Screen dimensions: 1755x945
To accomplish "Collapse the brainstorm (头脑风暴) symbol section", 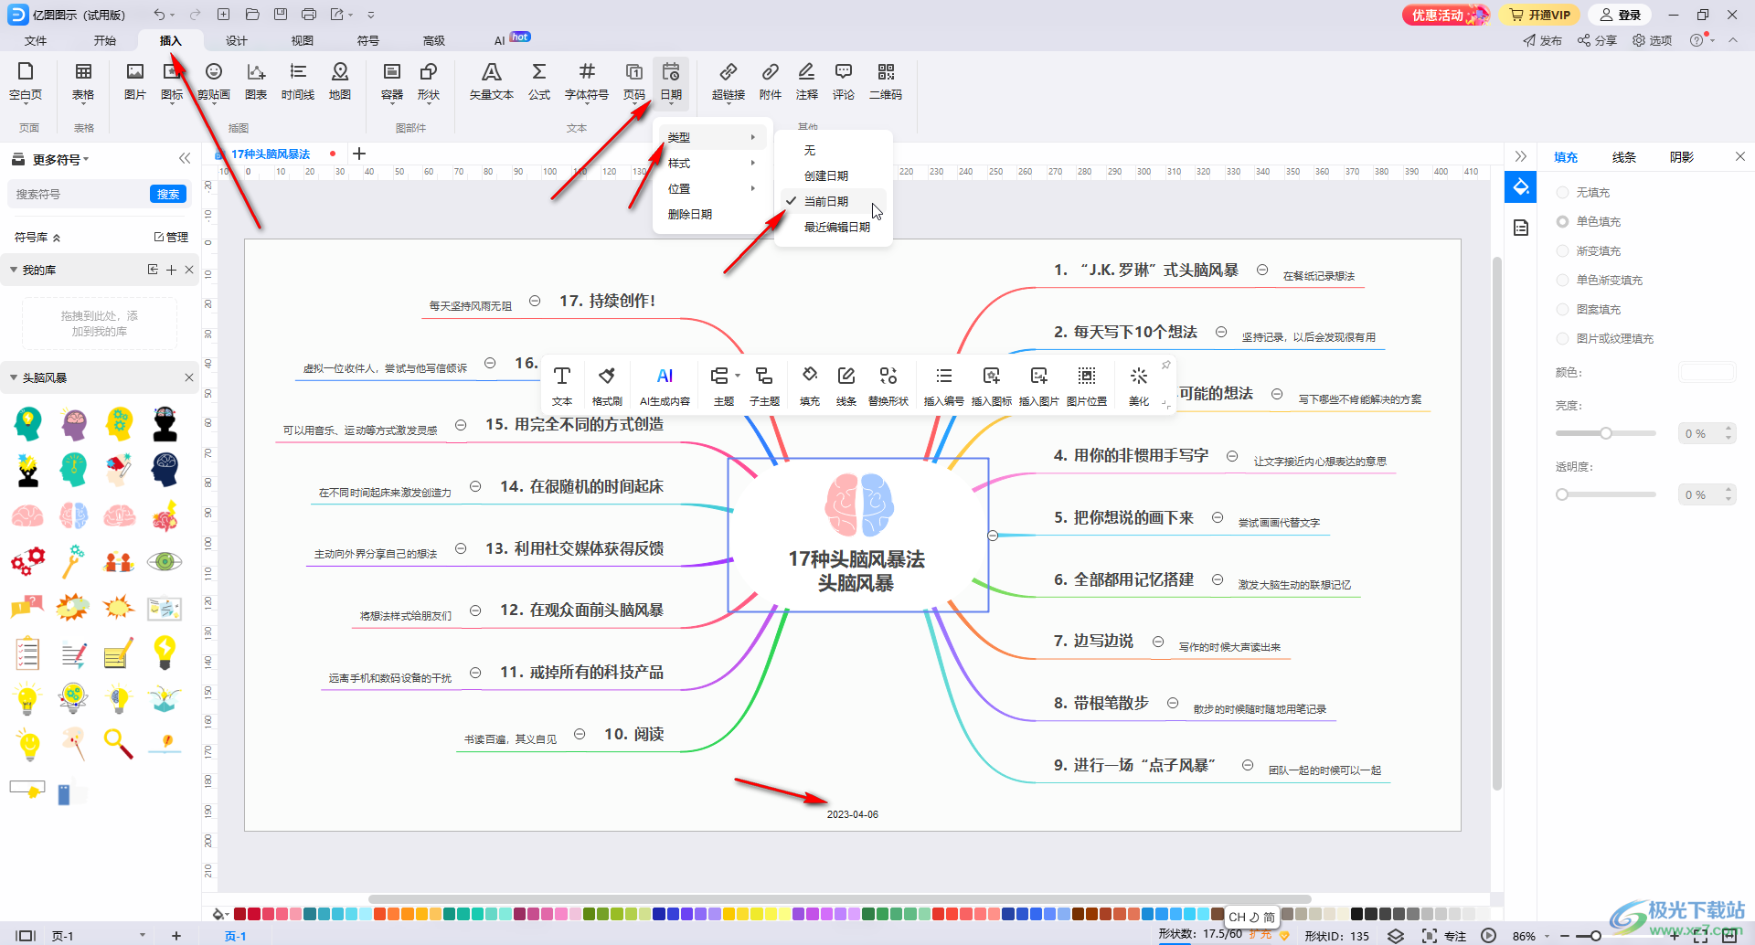I will tap(14, 377).
